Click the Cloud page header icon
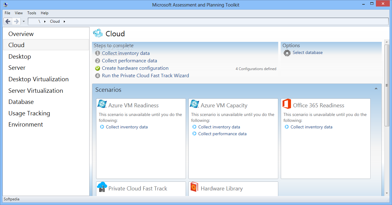The height and width of the screenshot is (205, 392). 98,33
